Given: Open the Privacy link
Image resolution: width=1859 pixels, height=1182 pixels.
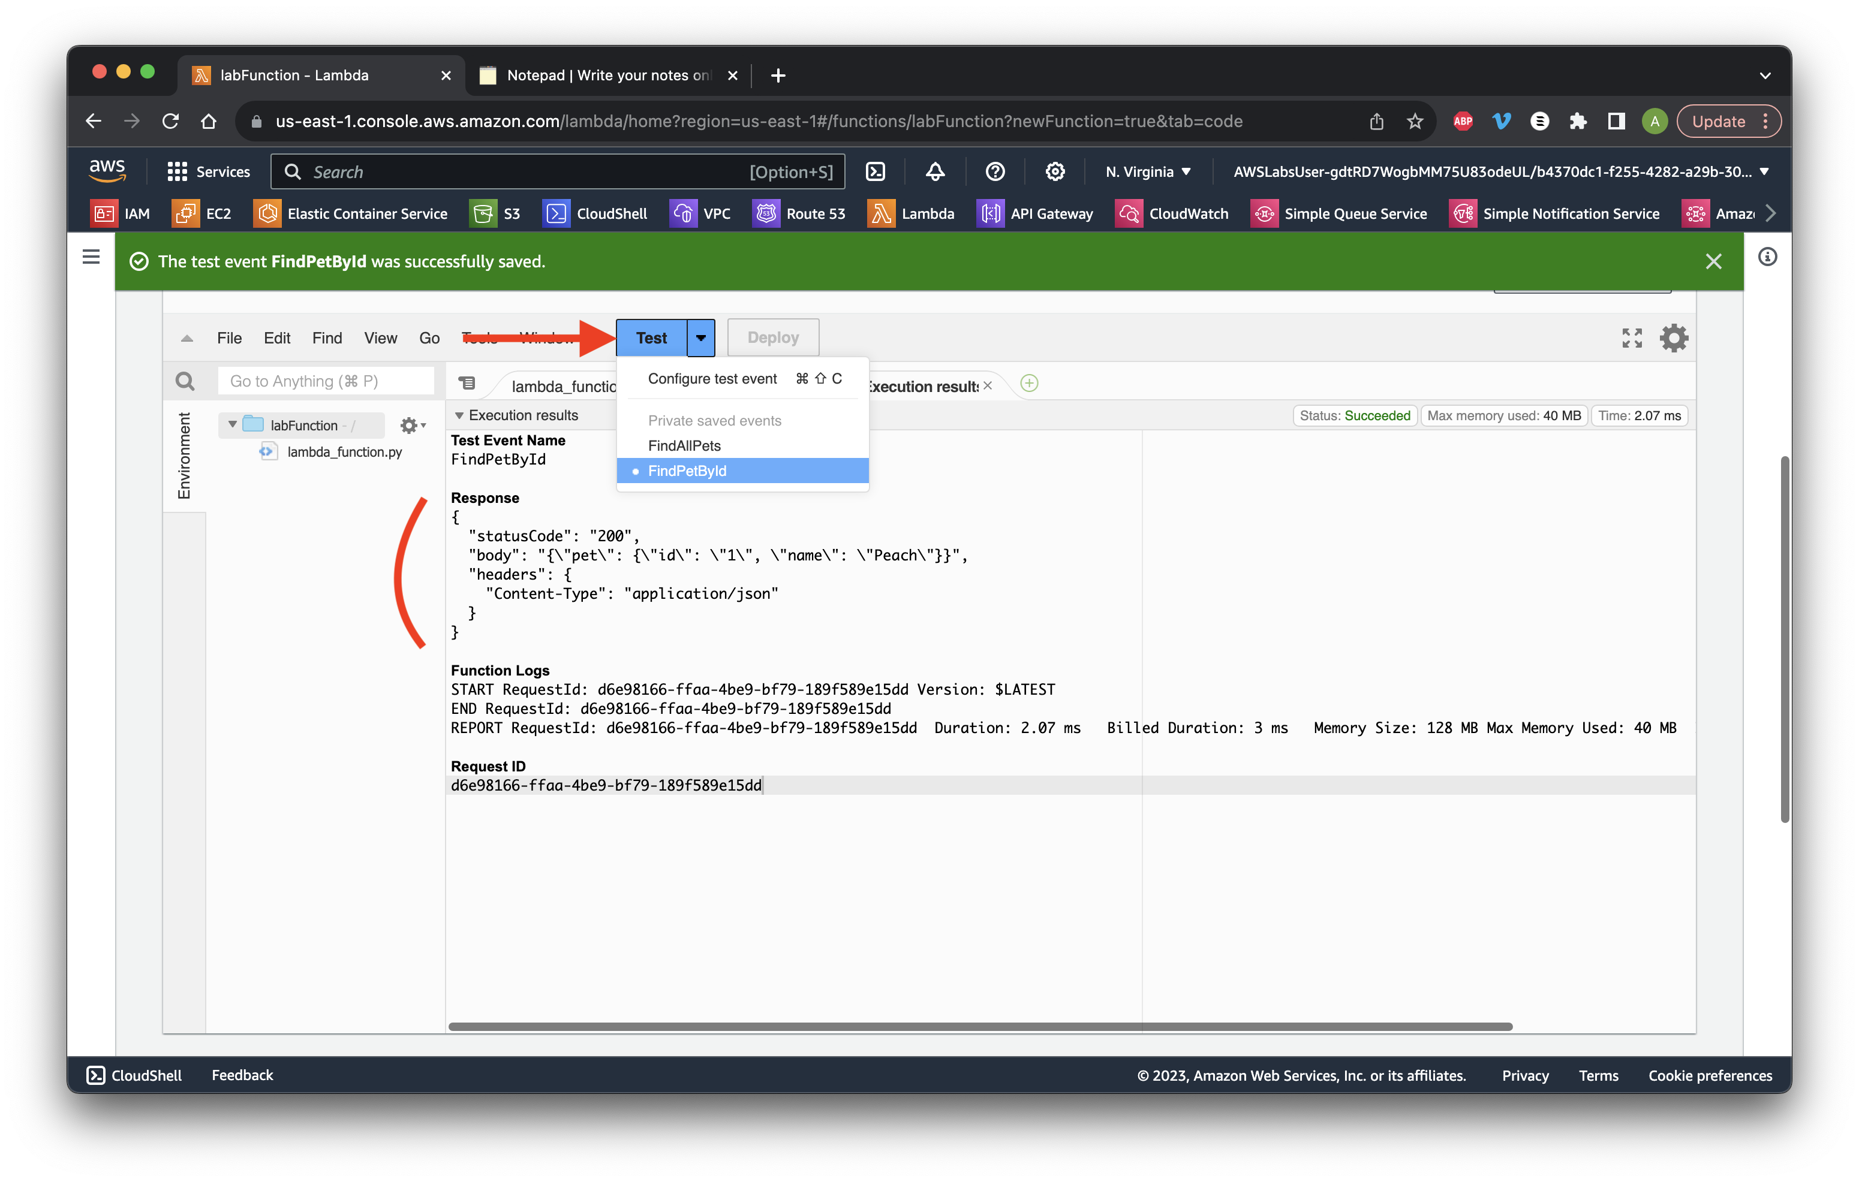Looking at the screenshot, I should point(1525,1075).
